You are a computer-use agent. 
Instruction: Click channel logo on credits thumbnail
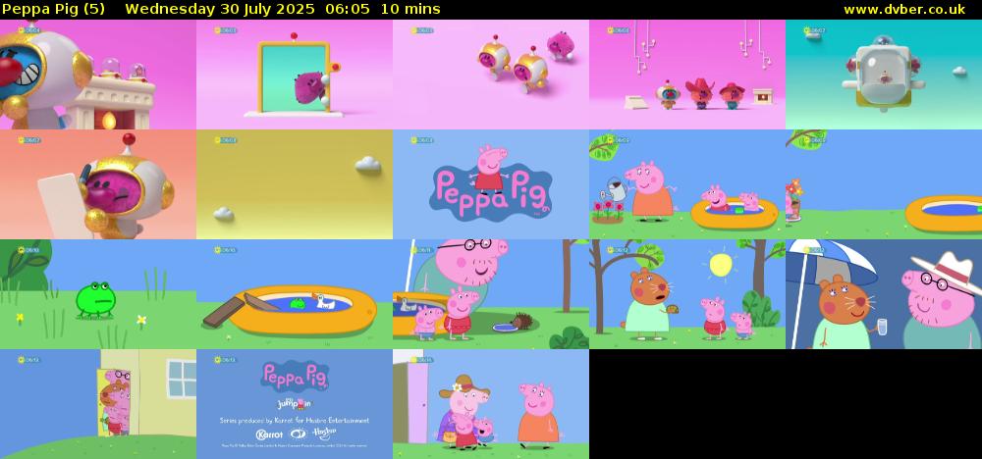pyautogui.click(x=226, y=360)
